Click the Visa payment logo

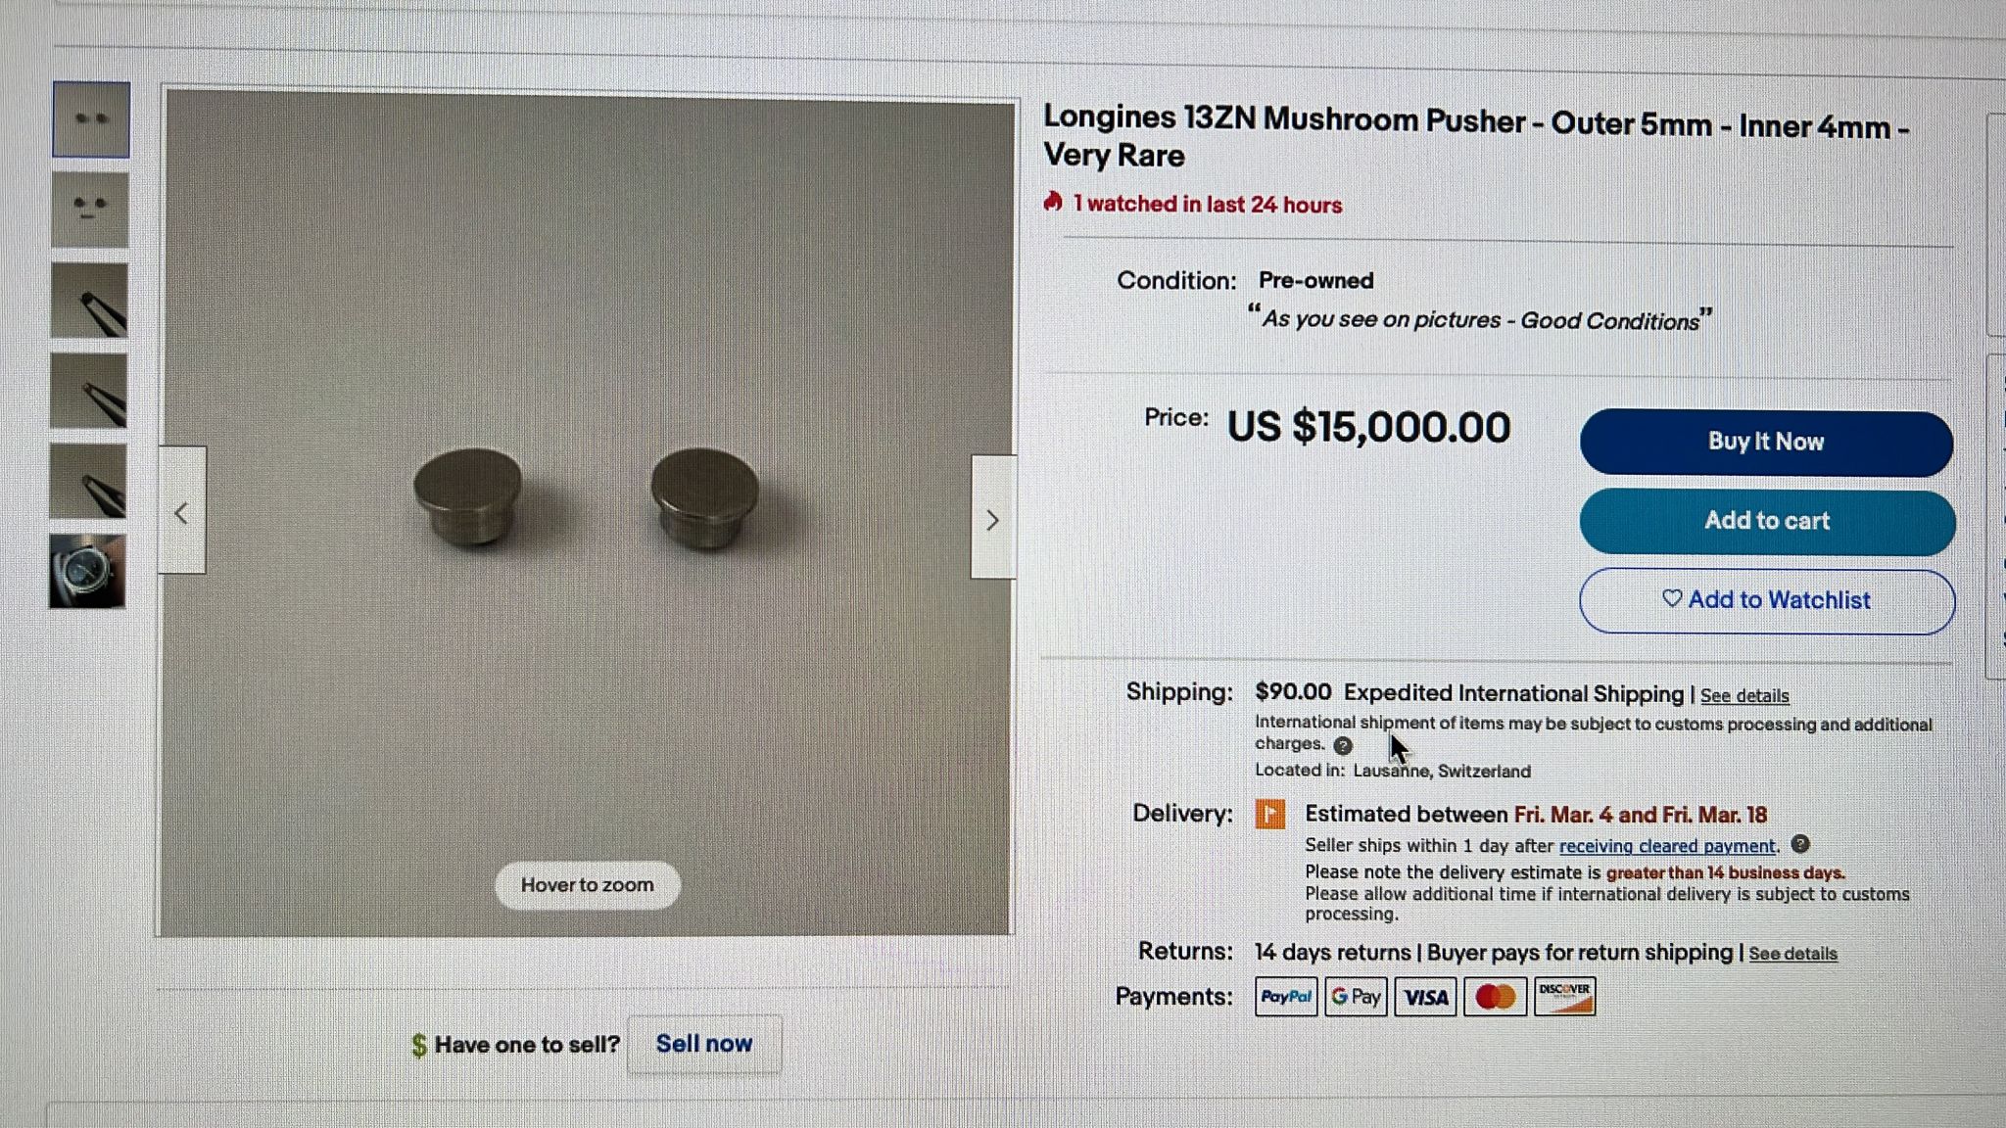(1425, 997)
